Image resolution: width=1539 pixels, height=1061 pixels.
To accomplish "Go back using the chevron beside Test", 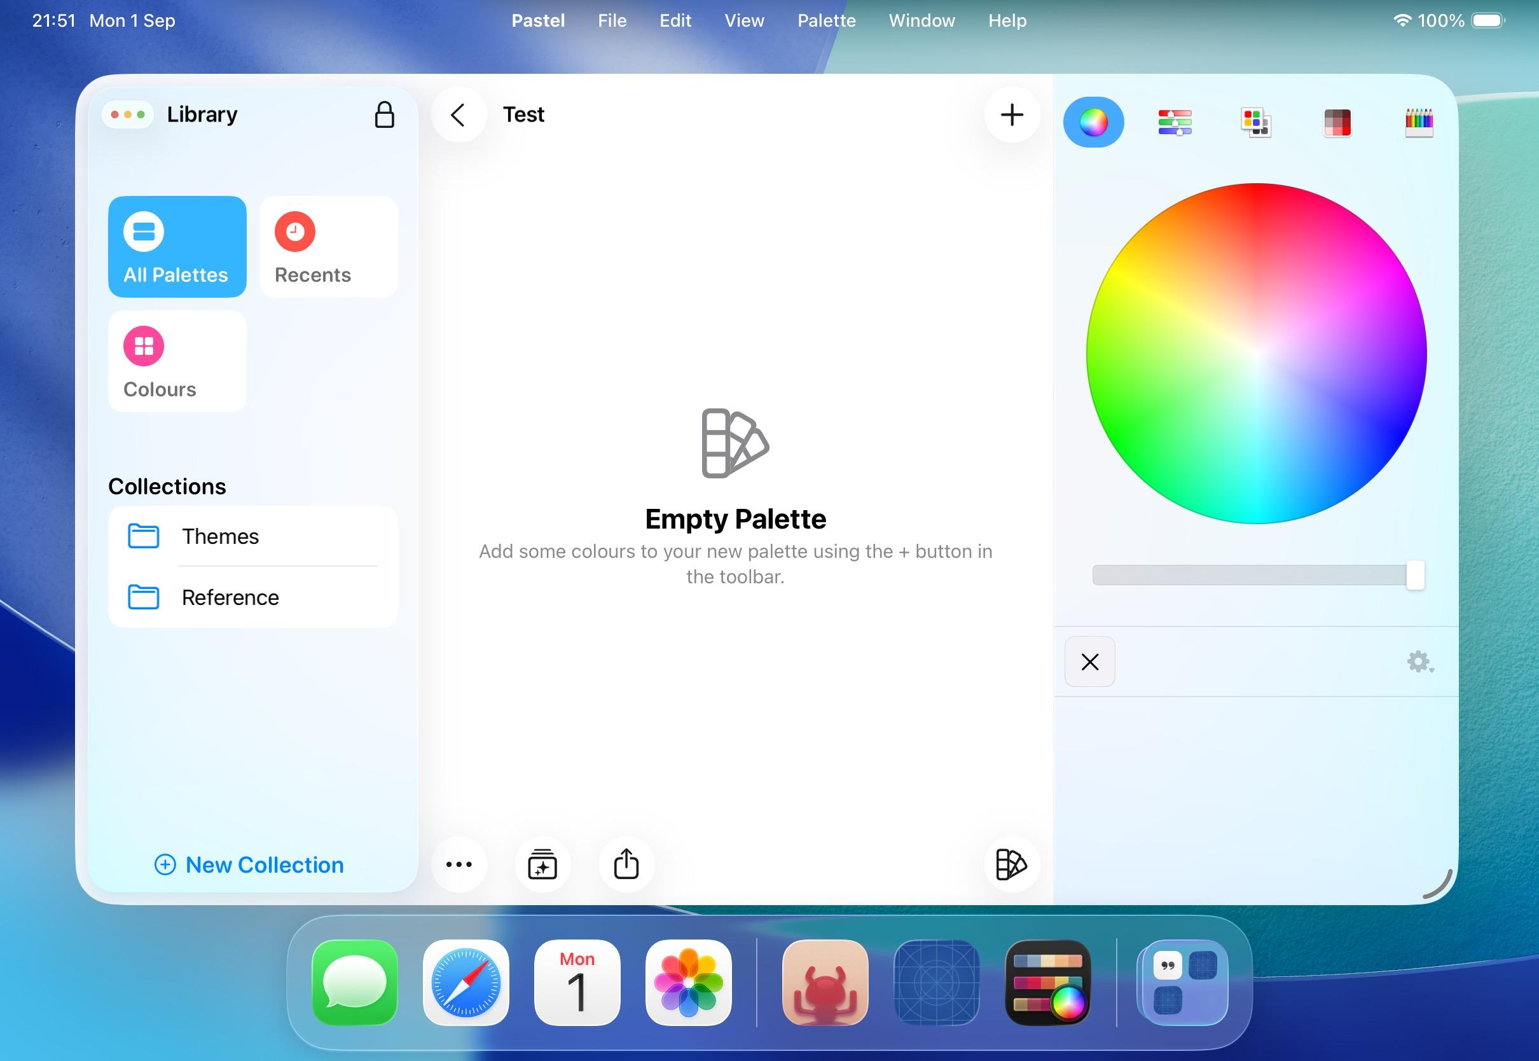I will [x=459, y=114].
